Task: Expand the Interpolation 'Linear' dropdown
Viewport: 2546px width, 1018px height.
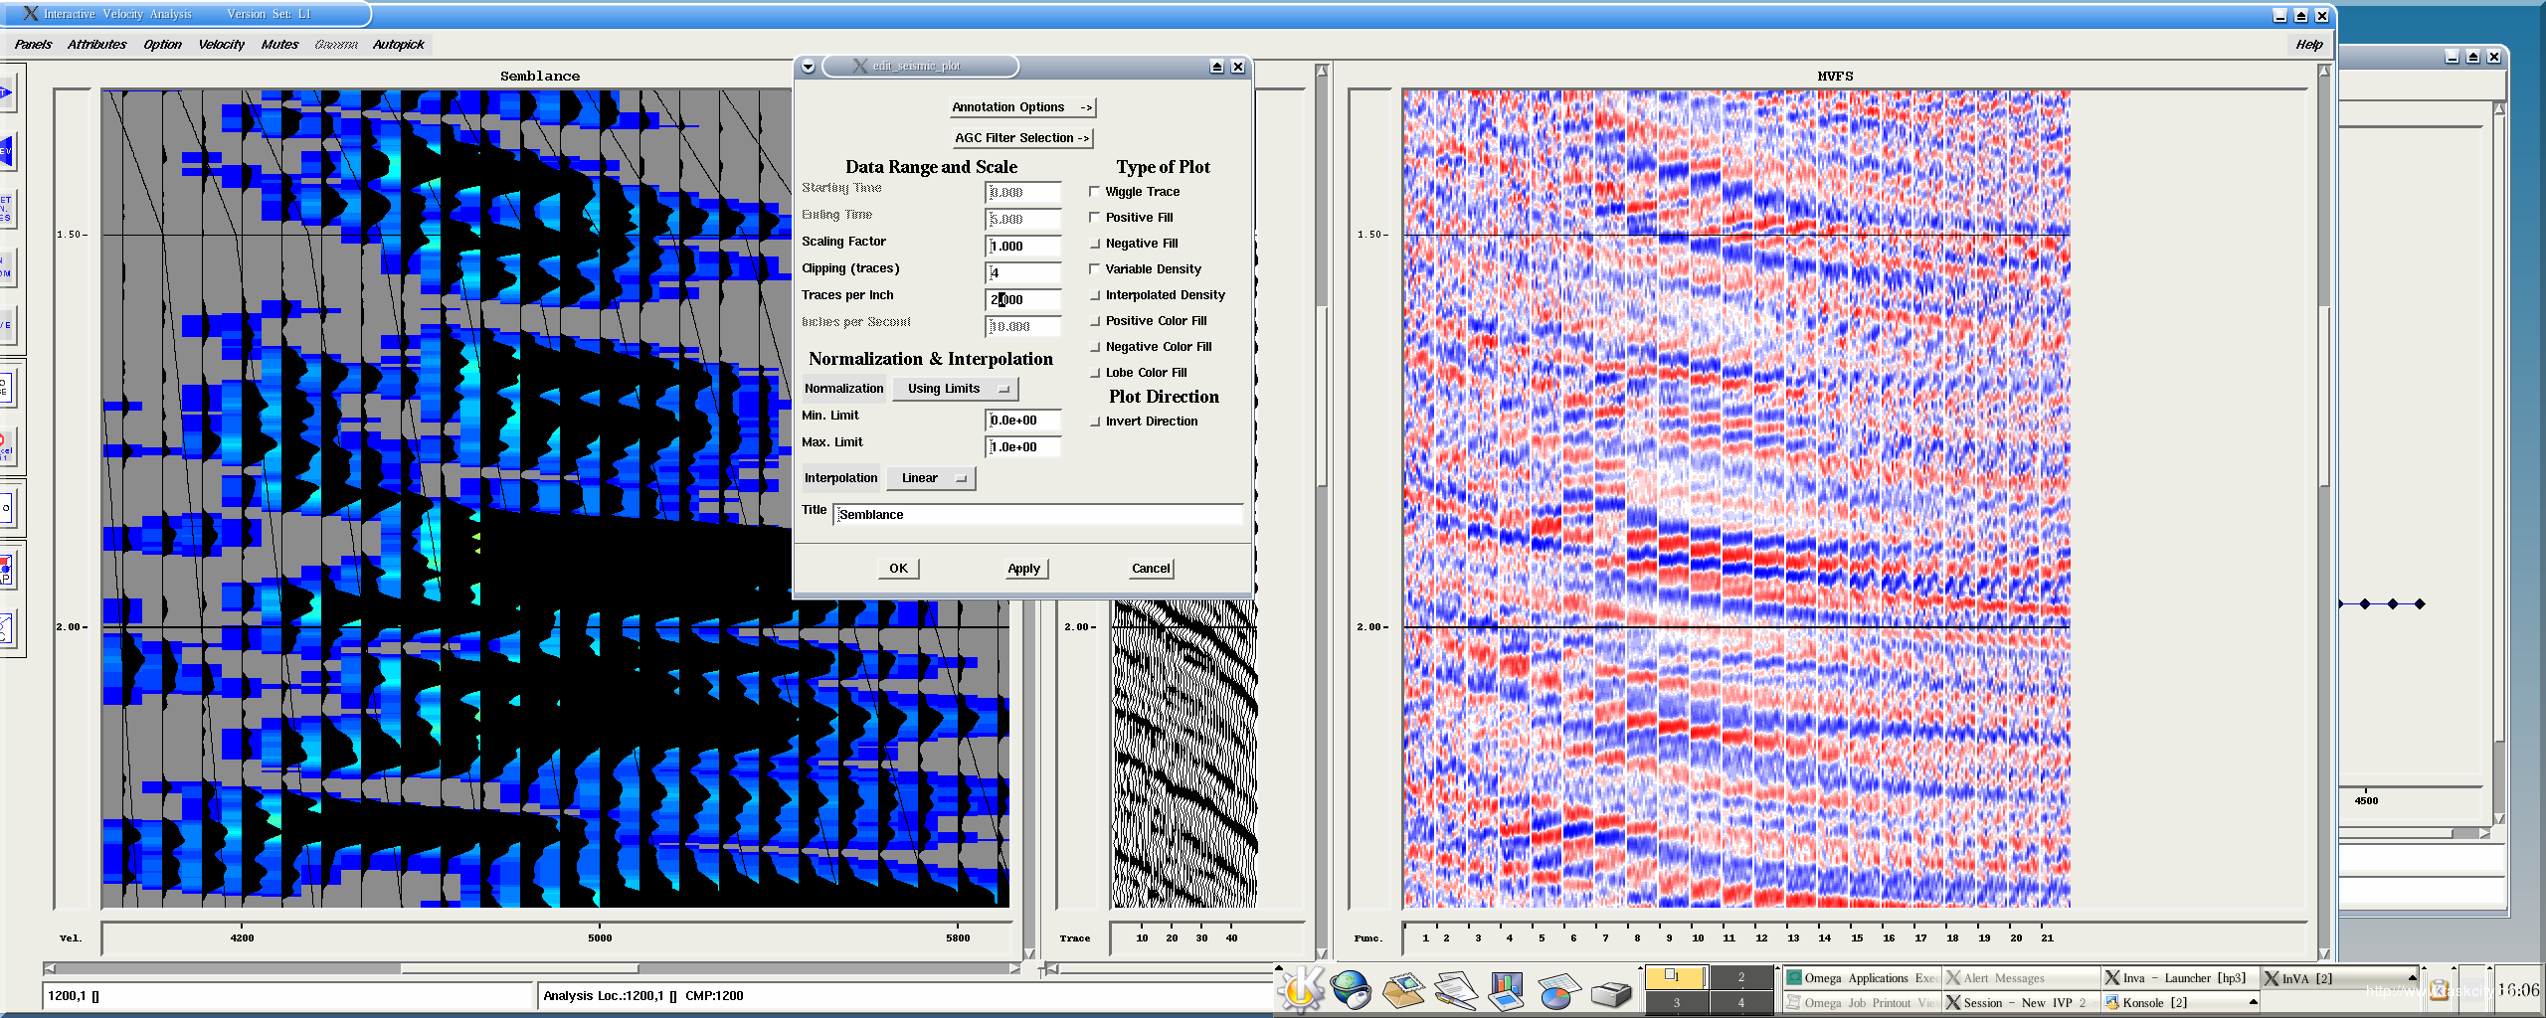Action: click(x=931, y=478)
